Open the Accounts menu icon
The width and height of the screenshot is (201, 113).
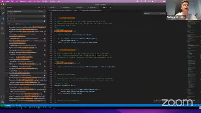(3, 97)
